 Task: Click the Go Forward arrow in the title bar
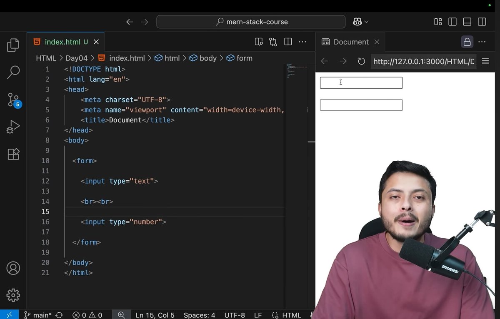click(145, 22)
